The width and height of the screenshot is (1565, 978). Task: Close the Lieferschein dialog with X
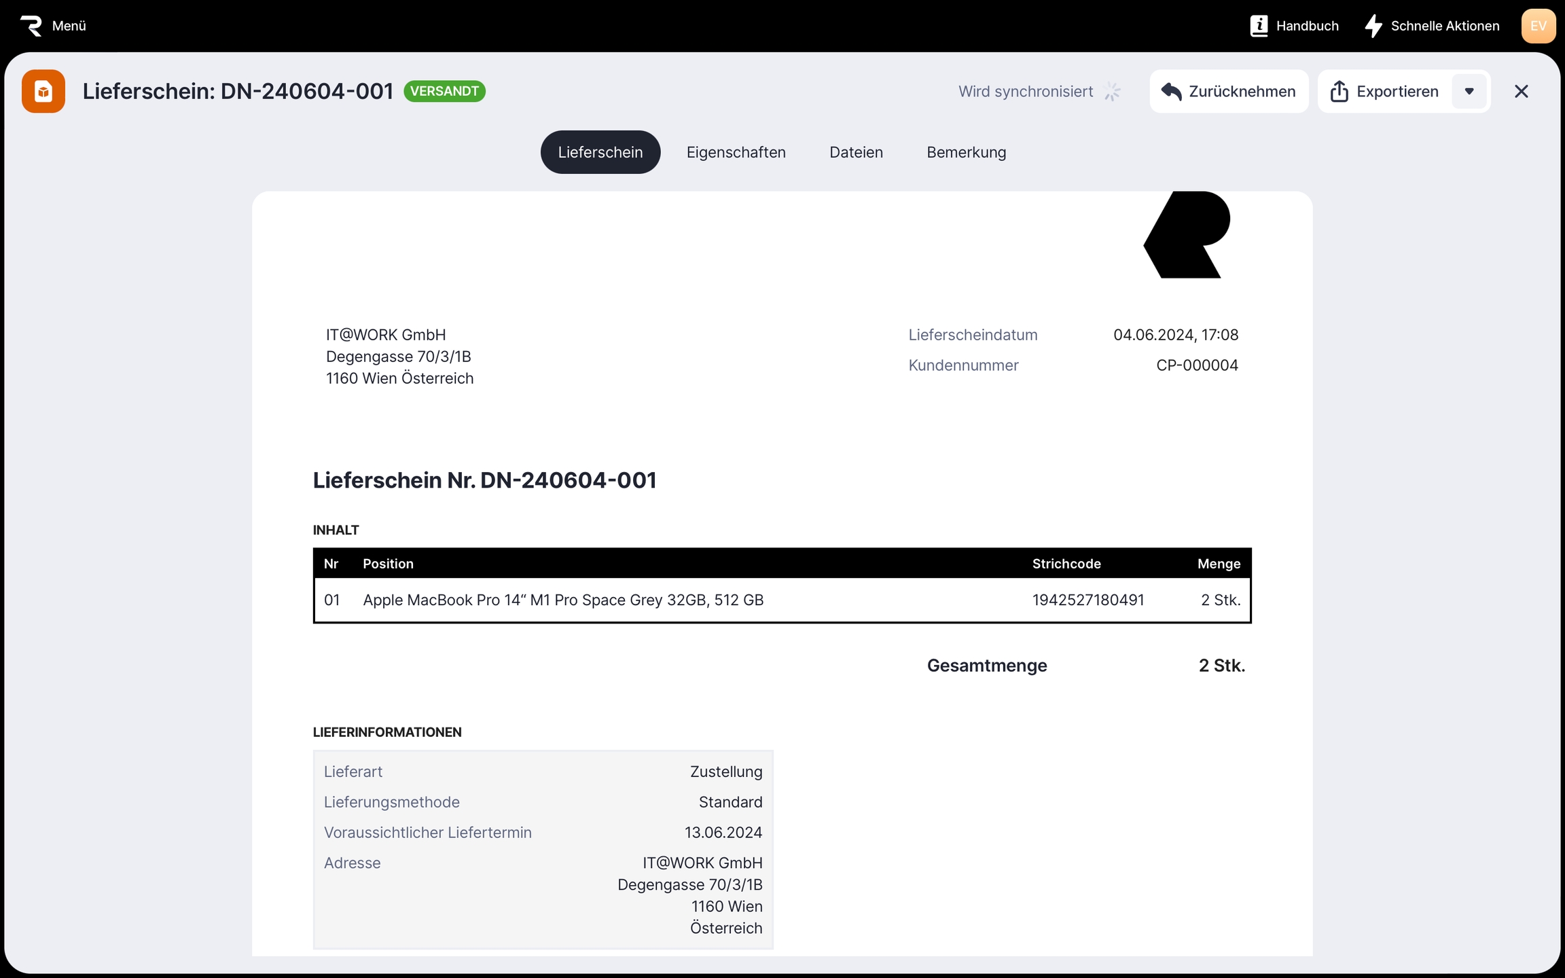click(1522, 92)
